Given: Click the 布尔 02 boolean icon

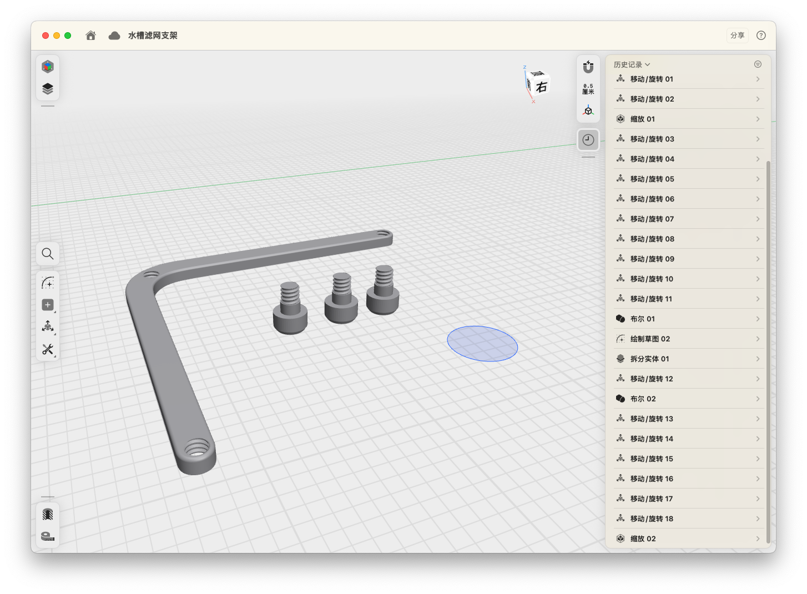Looking at the screenshot, I should pos(621,399).
